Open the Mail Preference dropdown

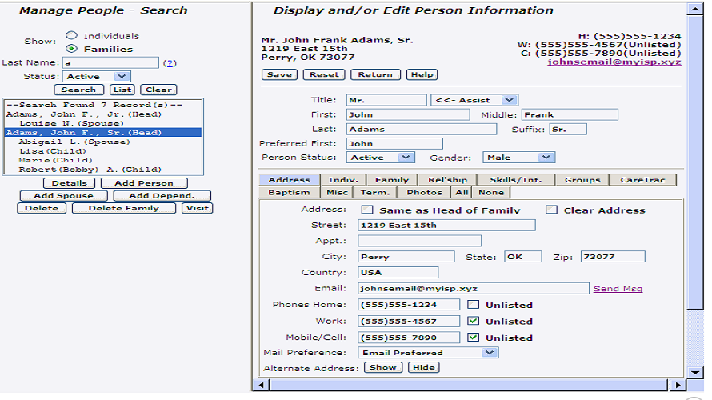tap(428, 352)
